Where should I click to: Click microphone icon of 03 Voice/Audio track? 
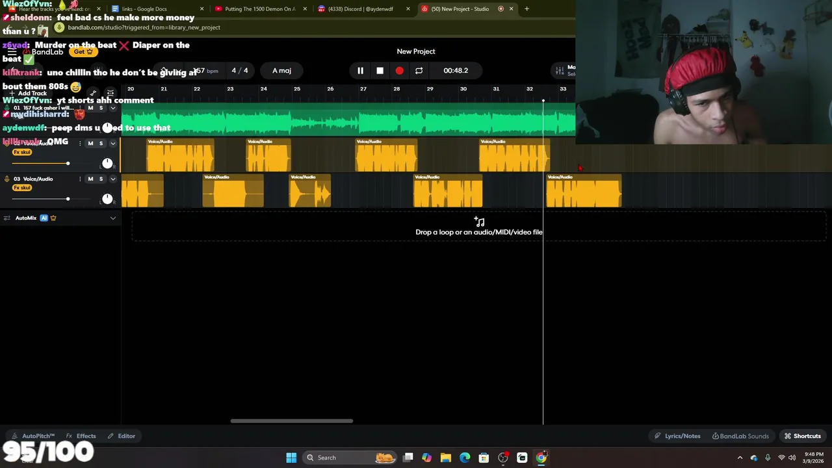(7, 179)
